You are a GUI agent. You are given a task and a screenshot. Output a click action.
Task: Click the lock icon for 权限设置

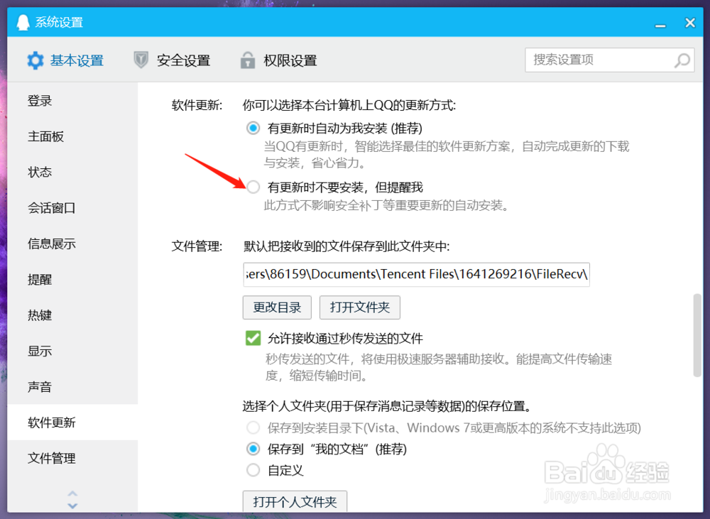(x=247, y=60)
